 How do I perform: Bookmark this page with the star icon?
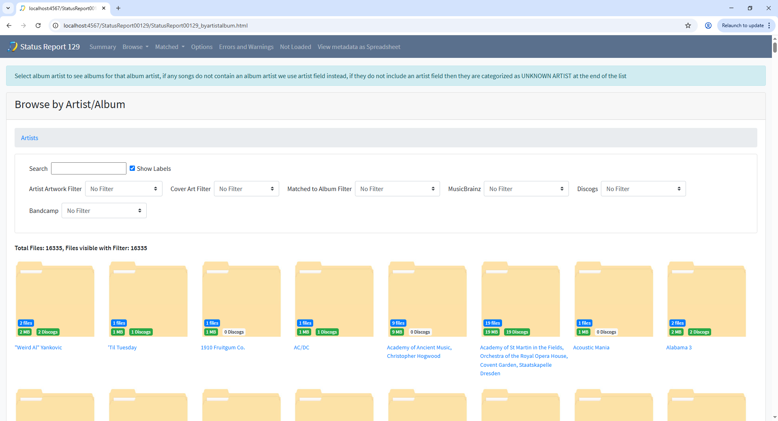(x=688, y=26)
